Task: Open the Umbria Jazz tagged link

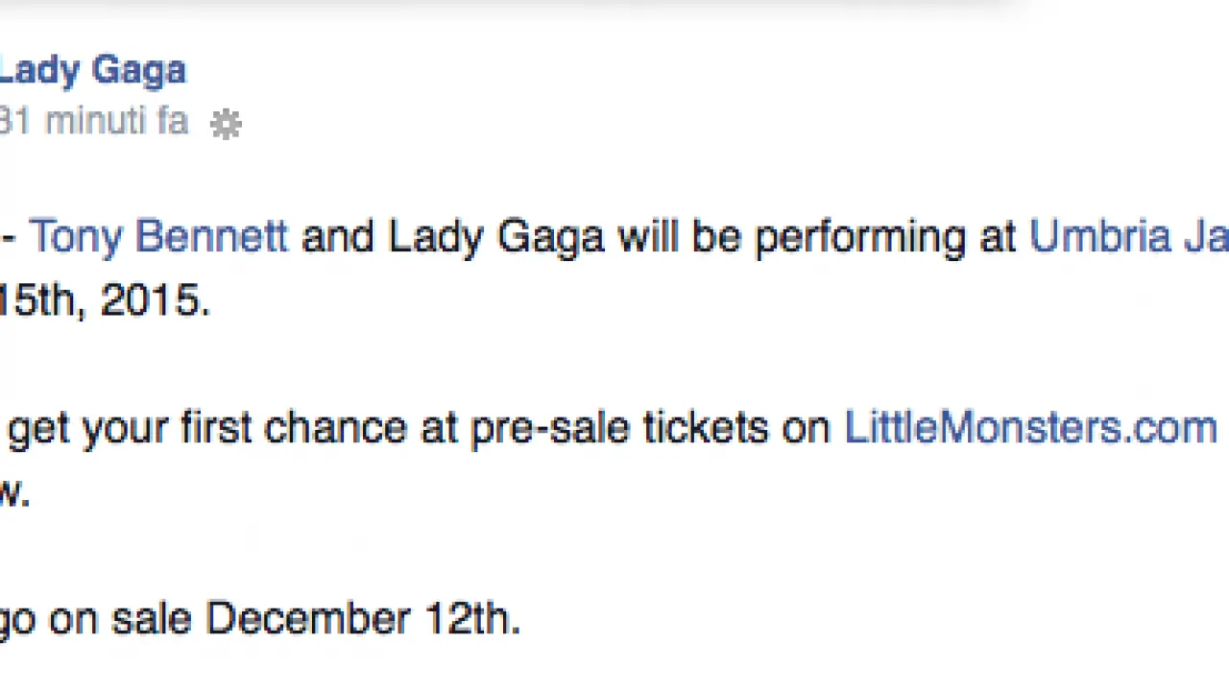Action: click(x=1128, y=237)
